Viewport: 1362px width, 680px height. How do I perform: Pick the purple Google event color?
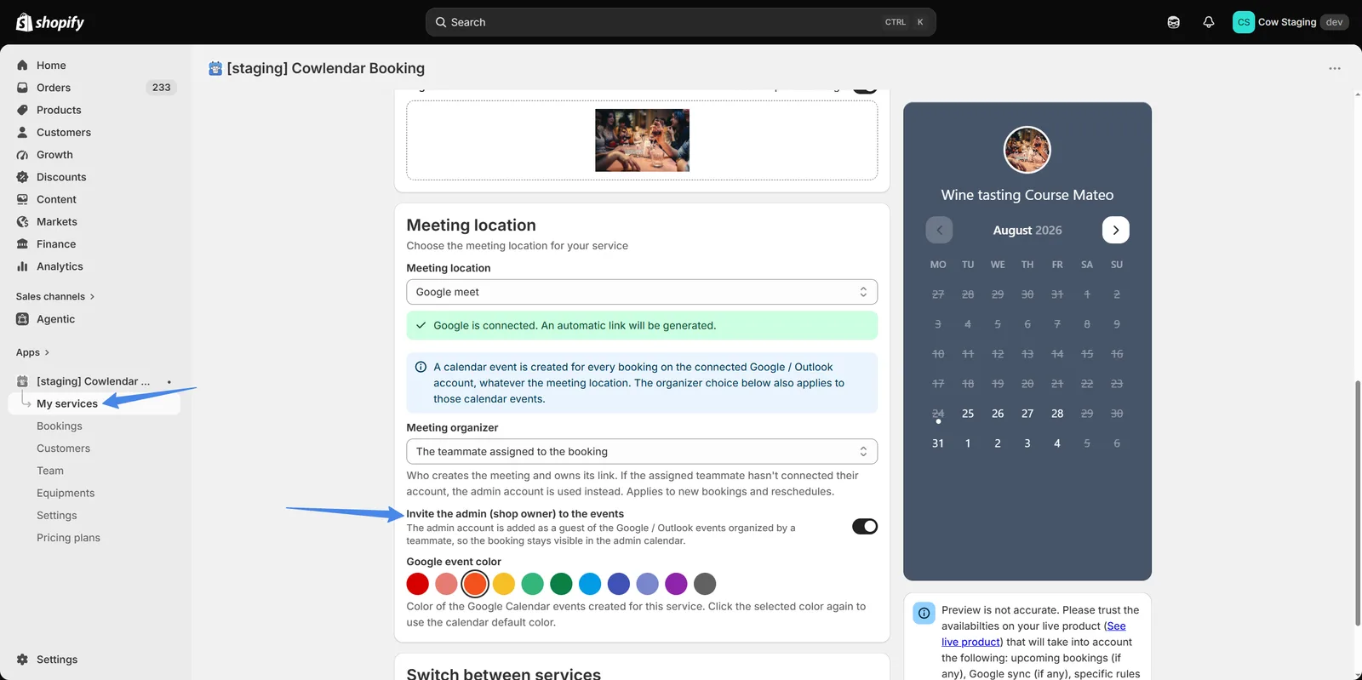[676, 584]
